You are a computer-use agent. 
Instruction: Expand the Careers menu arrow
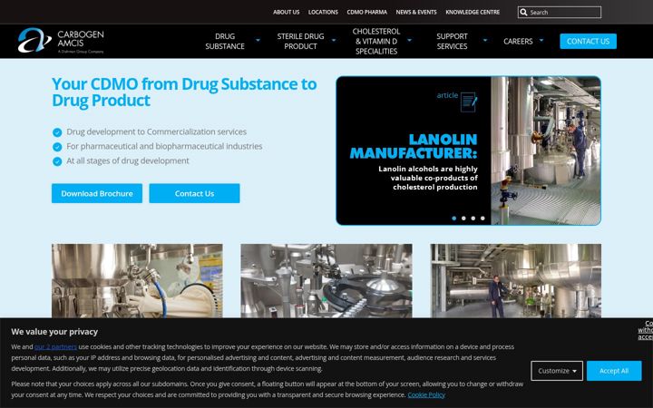point(541,41)
